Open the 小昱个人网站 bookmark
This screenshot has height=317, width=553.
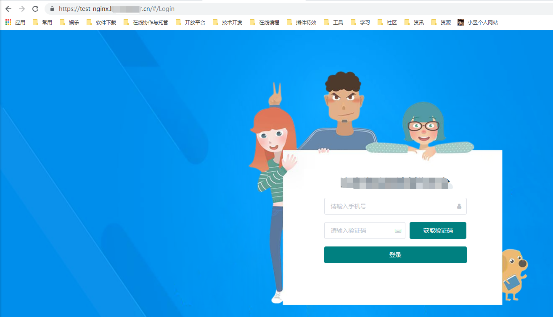click(x=478, y=23)
